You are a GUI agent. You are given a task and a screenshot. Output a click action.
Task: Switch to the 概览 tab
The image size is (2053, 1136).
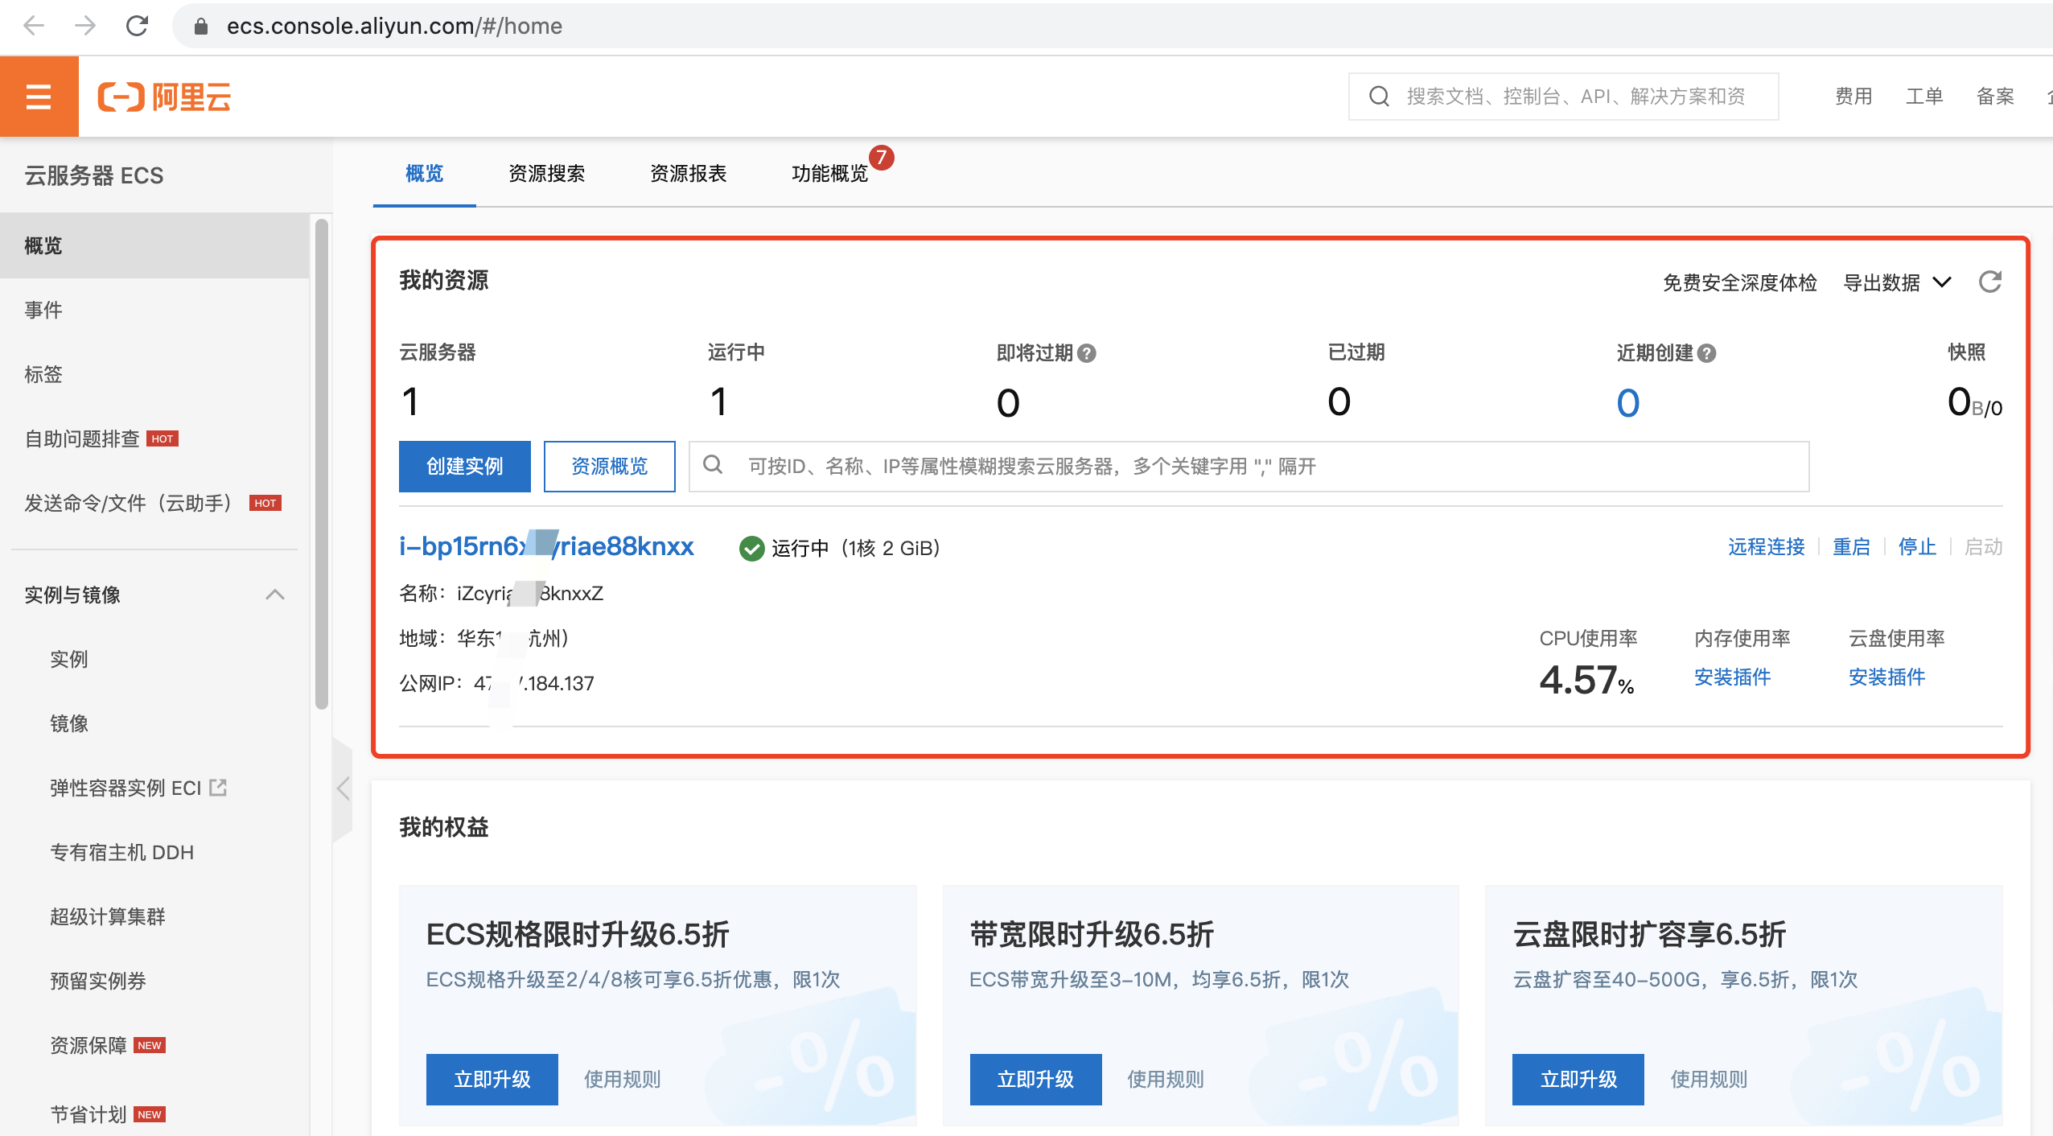425,173
